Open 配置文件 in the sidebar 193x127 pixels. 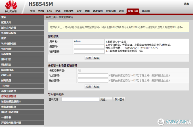[22, 22]
